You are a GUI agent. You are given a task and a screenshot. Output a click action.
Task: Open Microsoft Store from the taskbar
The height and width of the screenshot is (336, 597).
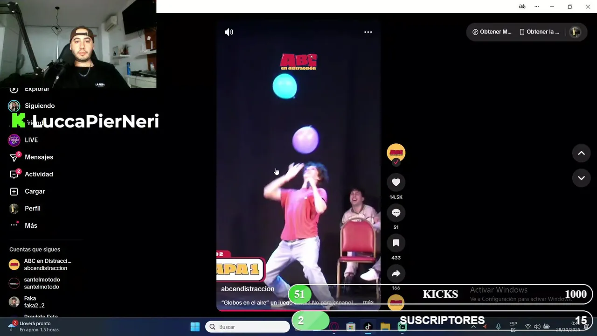pos(351,327)
